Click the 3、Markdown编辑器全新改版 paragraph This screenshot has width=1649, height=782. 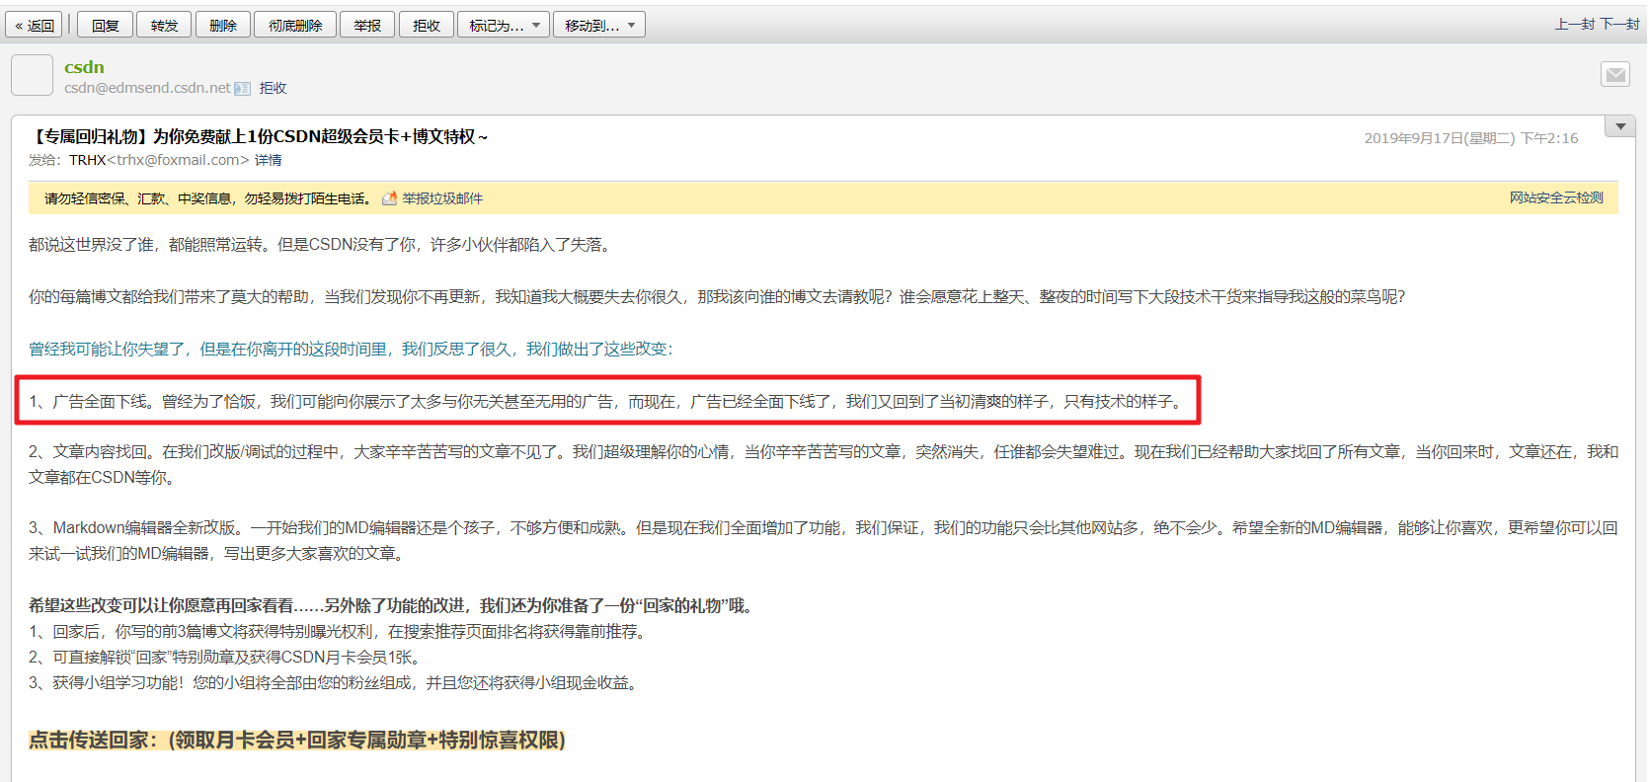click(x=824, y=540)
